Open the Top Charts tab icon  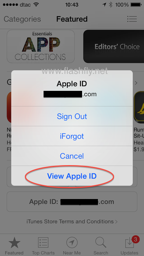[x=43, y=243]
